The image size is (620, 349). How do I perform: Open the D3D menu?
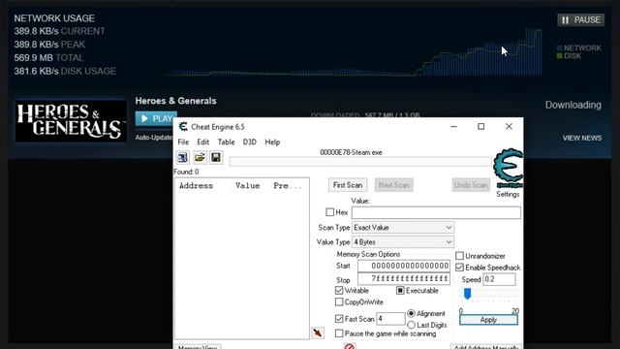click(x=250, y=143)
